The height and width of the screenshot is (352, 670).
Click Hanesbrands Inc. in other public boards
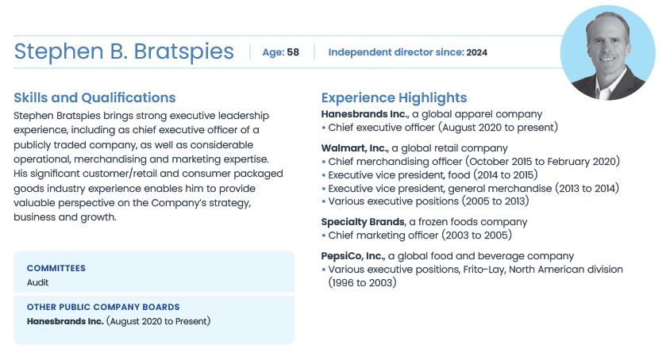(65, 320)
